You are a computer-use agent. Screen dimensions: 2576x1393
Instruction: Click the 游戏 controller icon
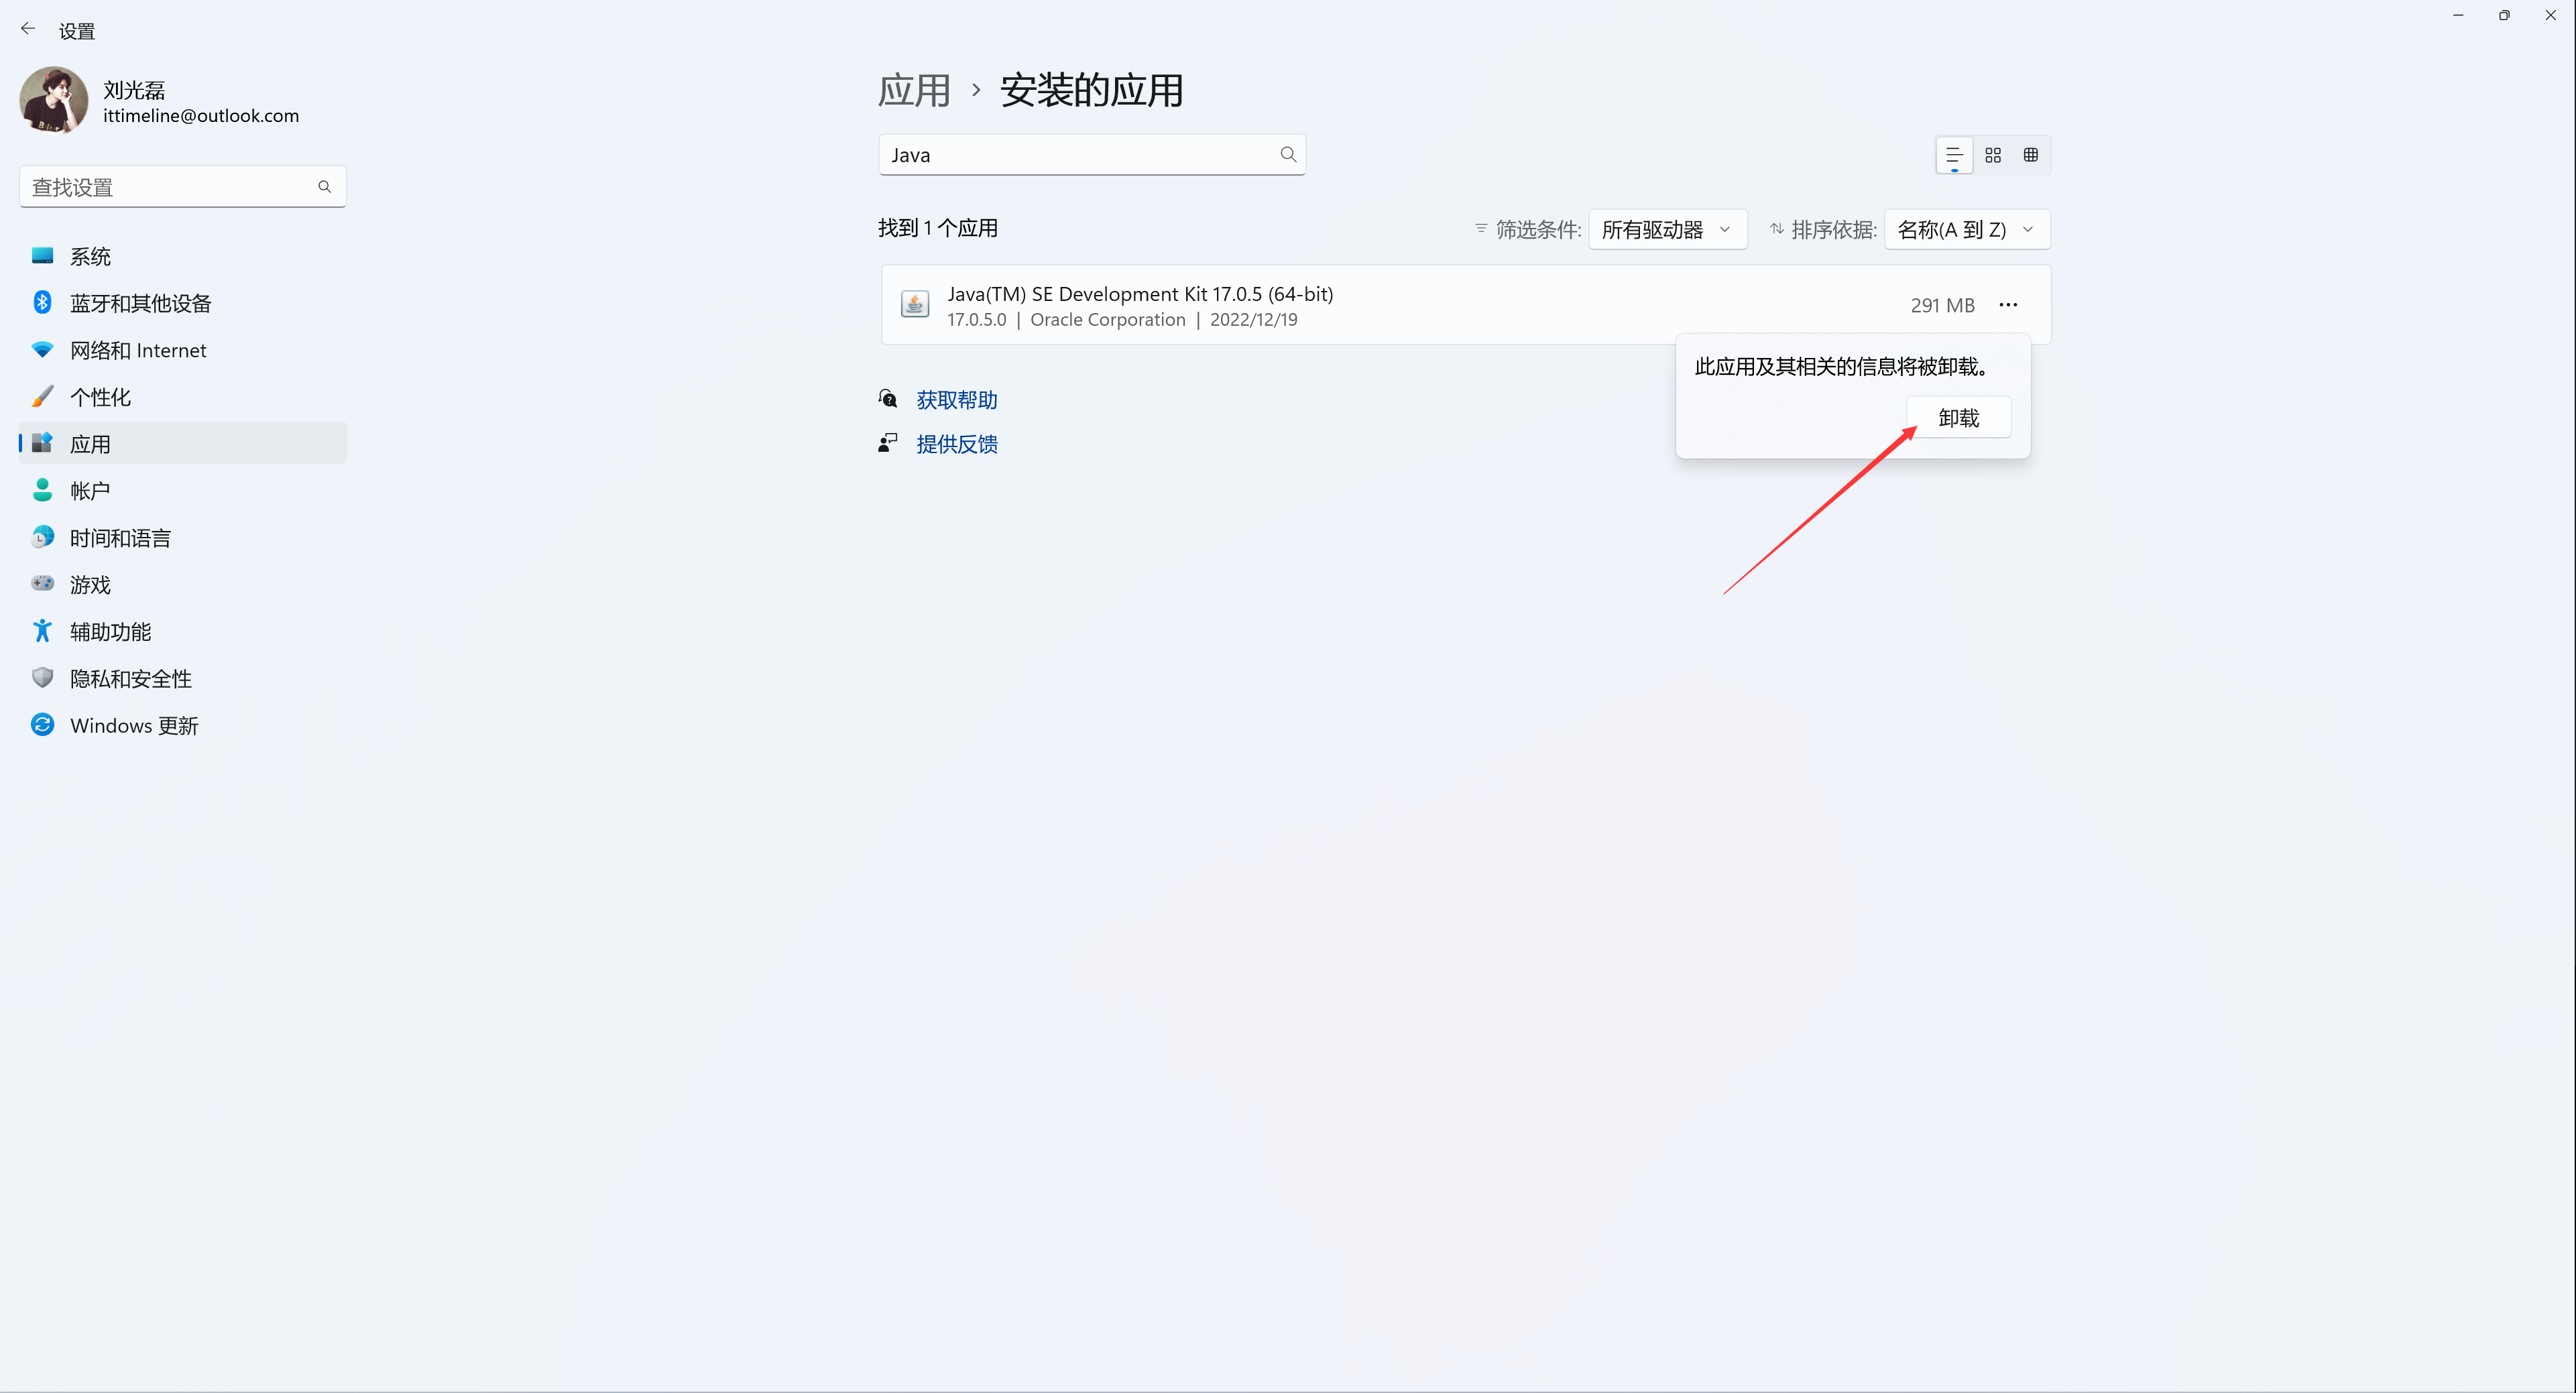[42, 583]
